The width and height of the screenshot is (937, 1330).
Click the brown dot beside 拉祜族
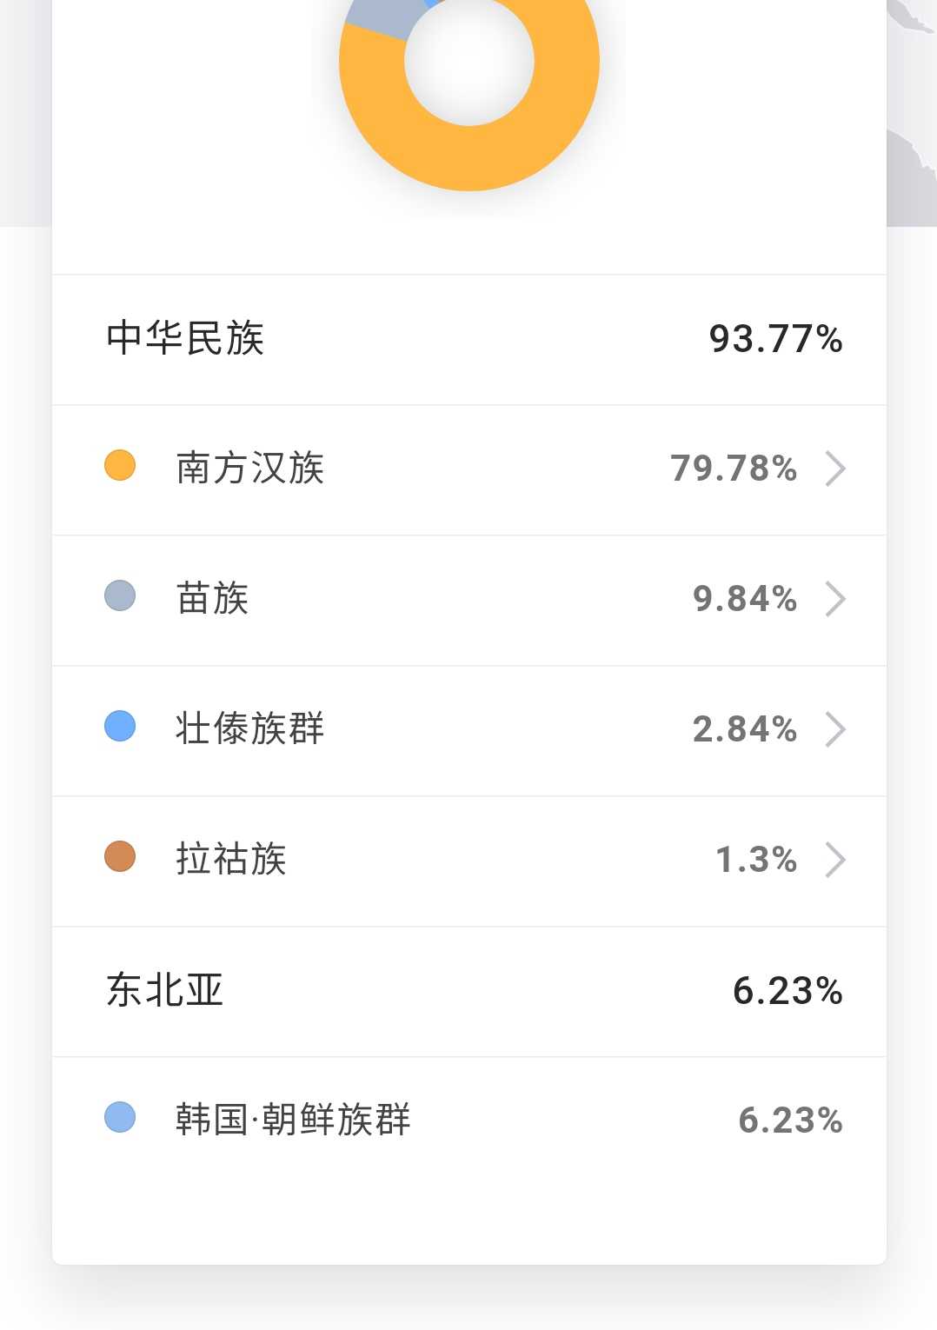click(120, 856)
